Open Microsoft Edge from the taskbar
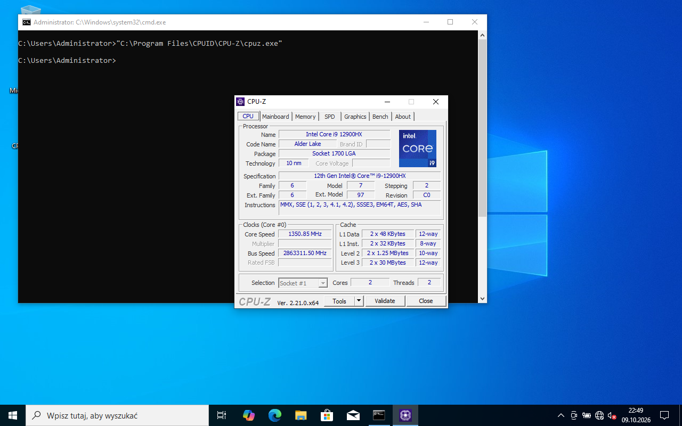 click(274, 415)
